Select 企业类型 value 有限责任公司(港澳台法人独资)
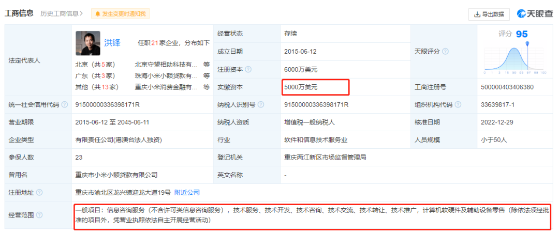This screenshot has width=559, height=233. [x=119, y=140]
